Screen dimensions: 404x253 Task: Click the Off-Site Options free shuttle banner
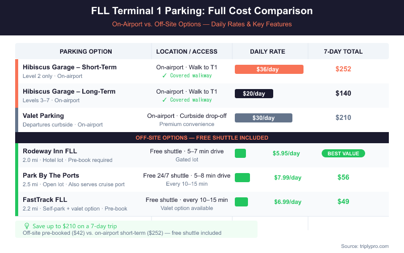tap(202, 138)
